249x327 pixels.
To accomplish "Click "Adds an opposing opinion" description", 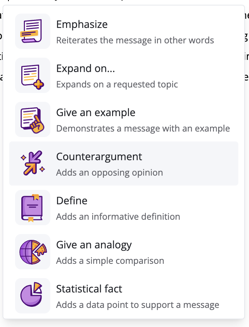I will pos(109,172).
